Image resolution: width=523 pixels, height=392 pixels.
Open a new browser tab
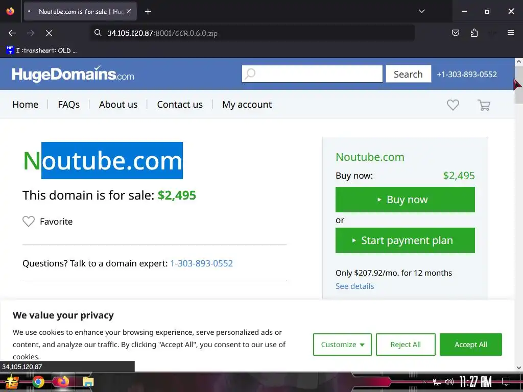click(x=148, y=12)
